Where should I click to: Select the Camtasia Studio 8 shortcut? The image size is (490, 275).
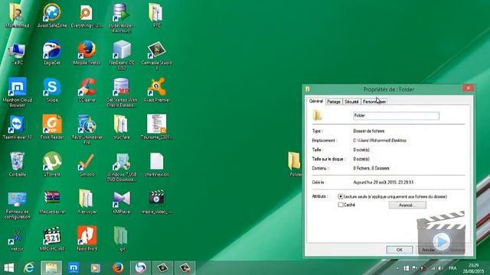[x=156, y=55]
